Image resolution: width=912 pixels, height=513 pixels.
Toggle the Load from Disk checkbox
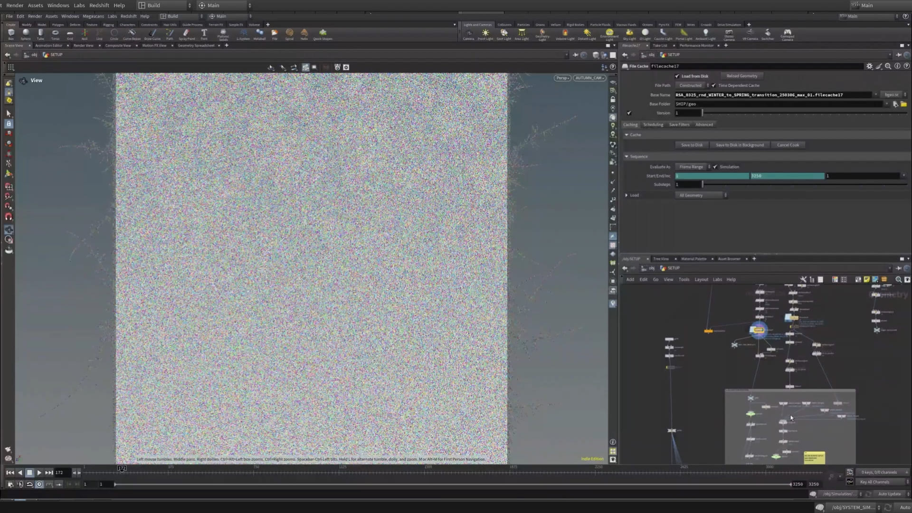pyautogui.click(x=677, y=76)
